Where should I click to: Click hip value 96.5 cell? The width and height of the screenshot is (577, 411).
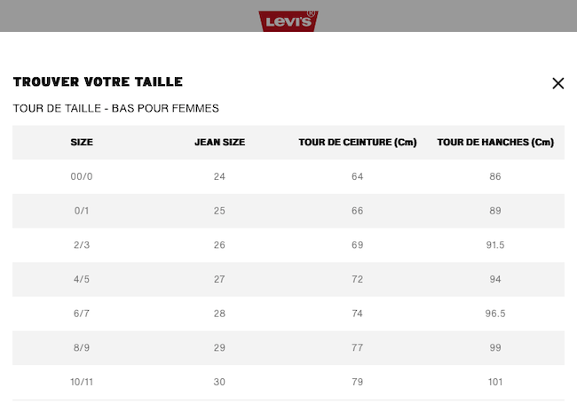click(495, 314)
